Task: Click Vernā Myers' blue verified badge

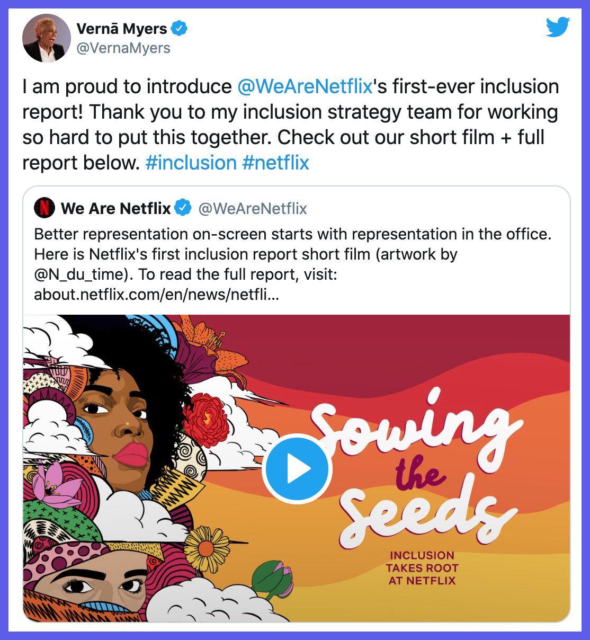Action: tap(180, 28)
